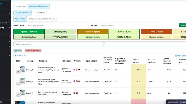Viewport: 186px width, 104px height.
Task: Click 76 854 руб. (15.3%) profit cell
Action: pos(124,37)
